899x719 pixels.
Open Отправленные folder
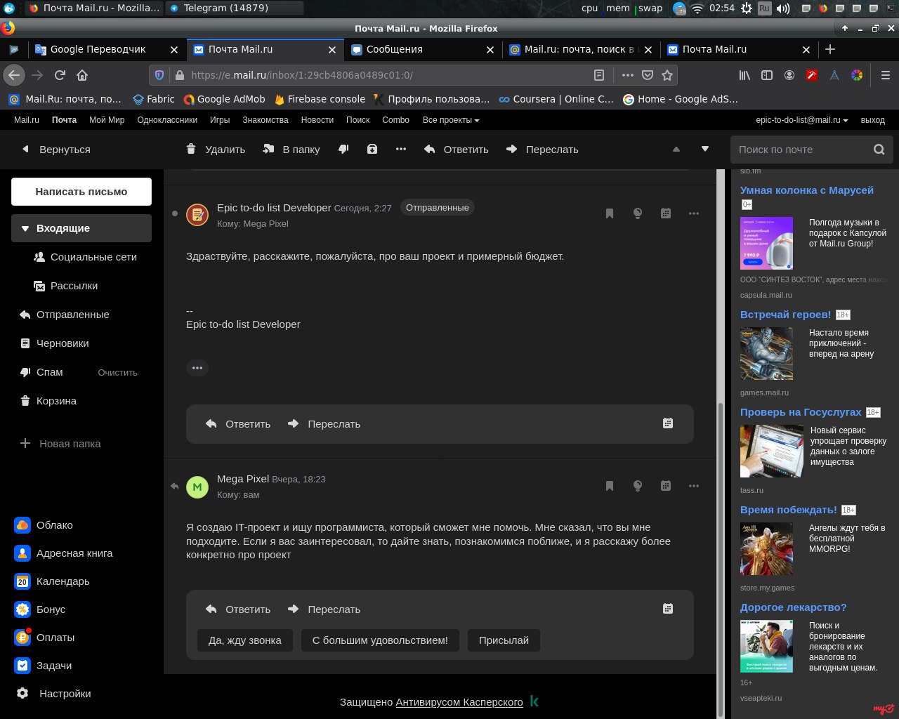[x=65, y=315]
